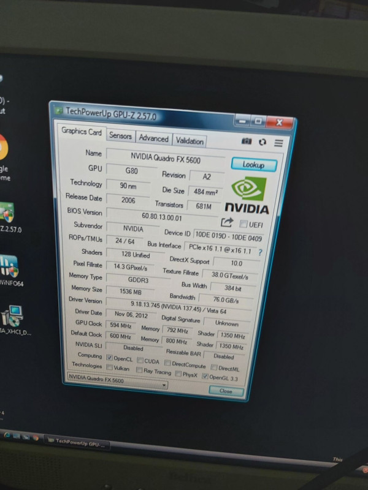The height and width of the screenshot is (490, 368).
Task: Click the Bandwidth value 76.0 GB/s
Action: coord(226,300)
